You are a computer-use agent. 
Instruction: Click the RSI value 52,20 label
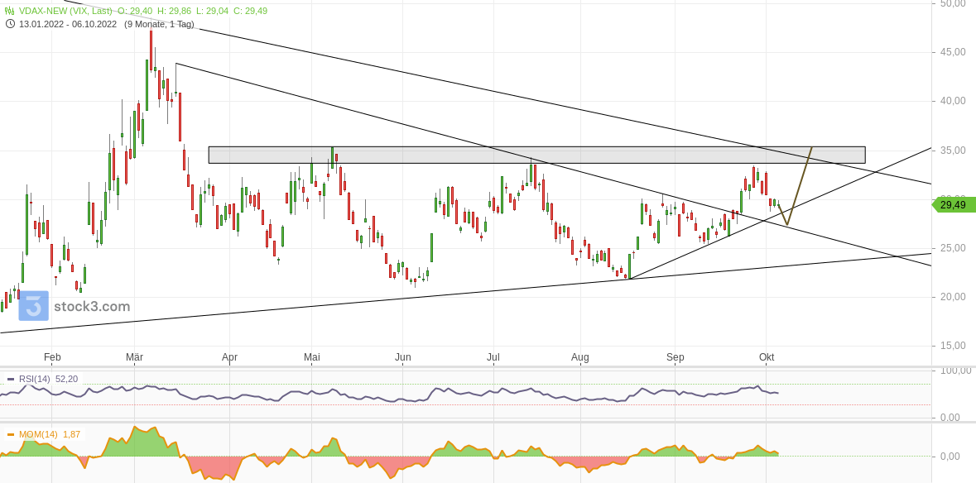pyautogui.click(x=68, y=379)
